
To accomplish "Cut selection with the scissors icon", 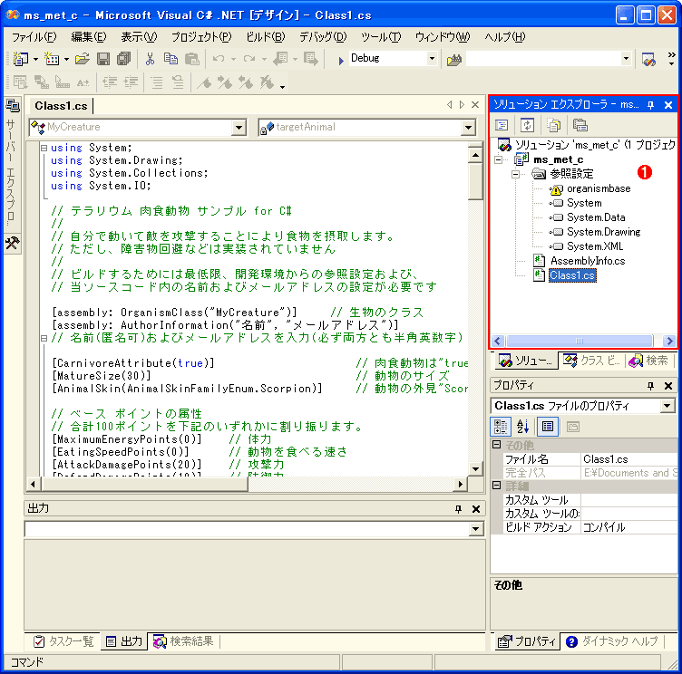I will click(x=150, y=58).
